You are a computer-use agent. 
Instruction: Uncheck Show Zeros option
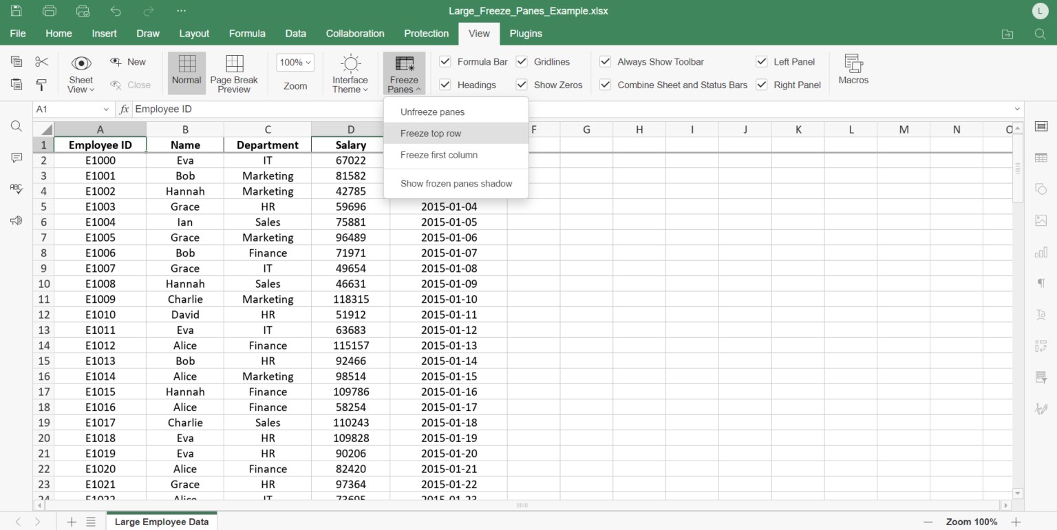[x=521, y=85]
